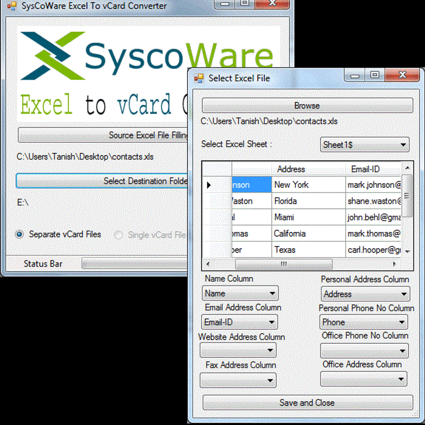Open the Personal Address Column dropdown
This screenshot has width=425, height=425.
365,294
